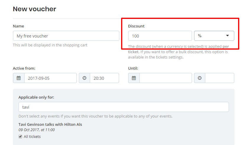Click the Discount field label

click(x=136, y=26)
